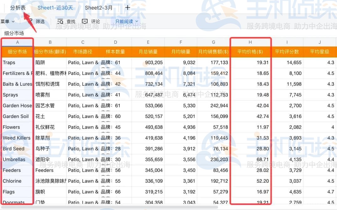Viewport: 337px width, 210px height.
Task: Open the 只能阅读 permission dropdown
Action: (127, 22)
